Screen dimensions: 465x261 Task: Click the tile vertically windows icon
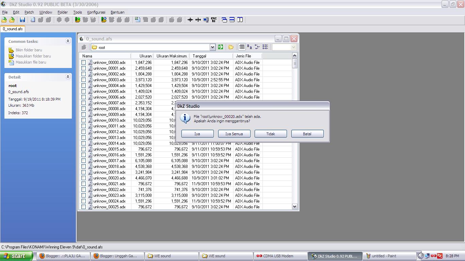click(240, 20)
